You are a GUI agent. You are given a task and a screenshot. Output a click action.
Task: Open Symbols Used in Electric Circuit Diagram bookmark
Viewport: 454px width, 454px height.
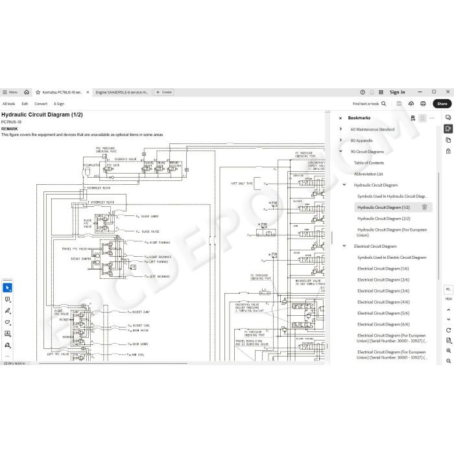pyautogui.click(x=392, y=257)
